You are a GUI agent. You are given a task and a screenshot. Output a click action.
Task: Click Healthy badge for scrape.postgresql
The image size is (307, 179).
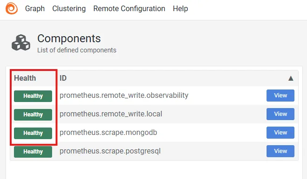click(x=33, y=152)
